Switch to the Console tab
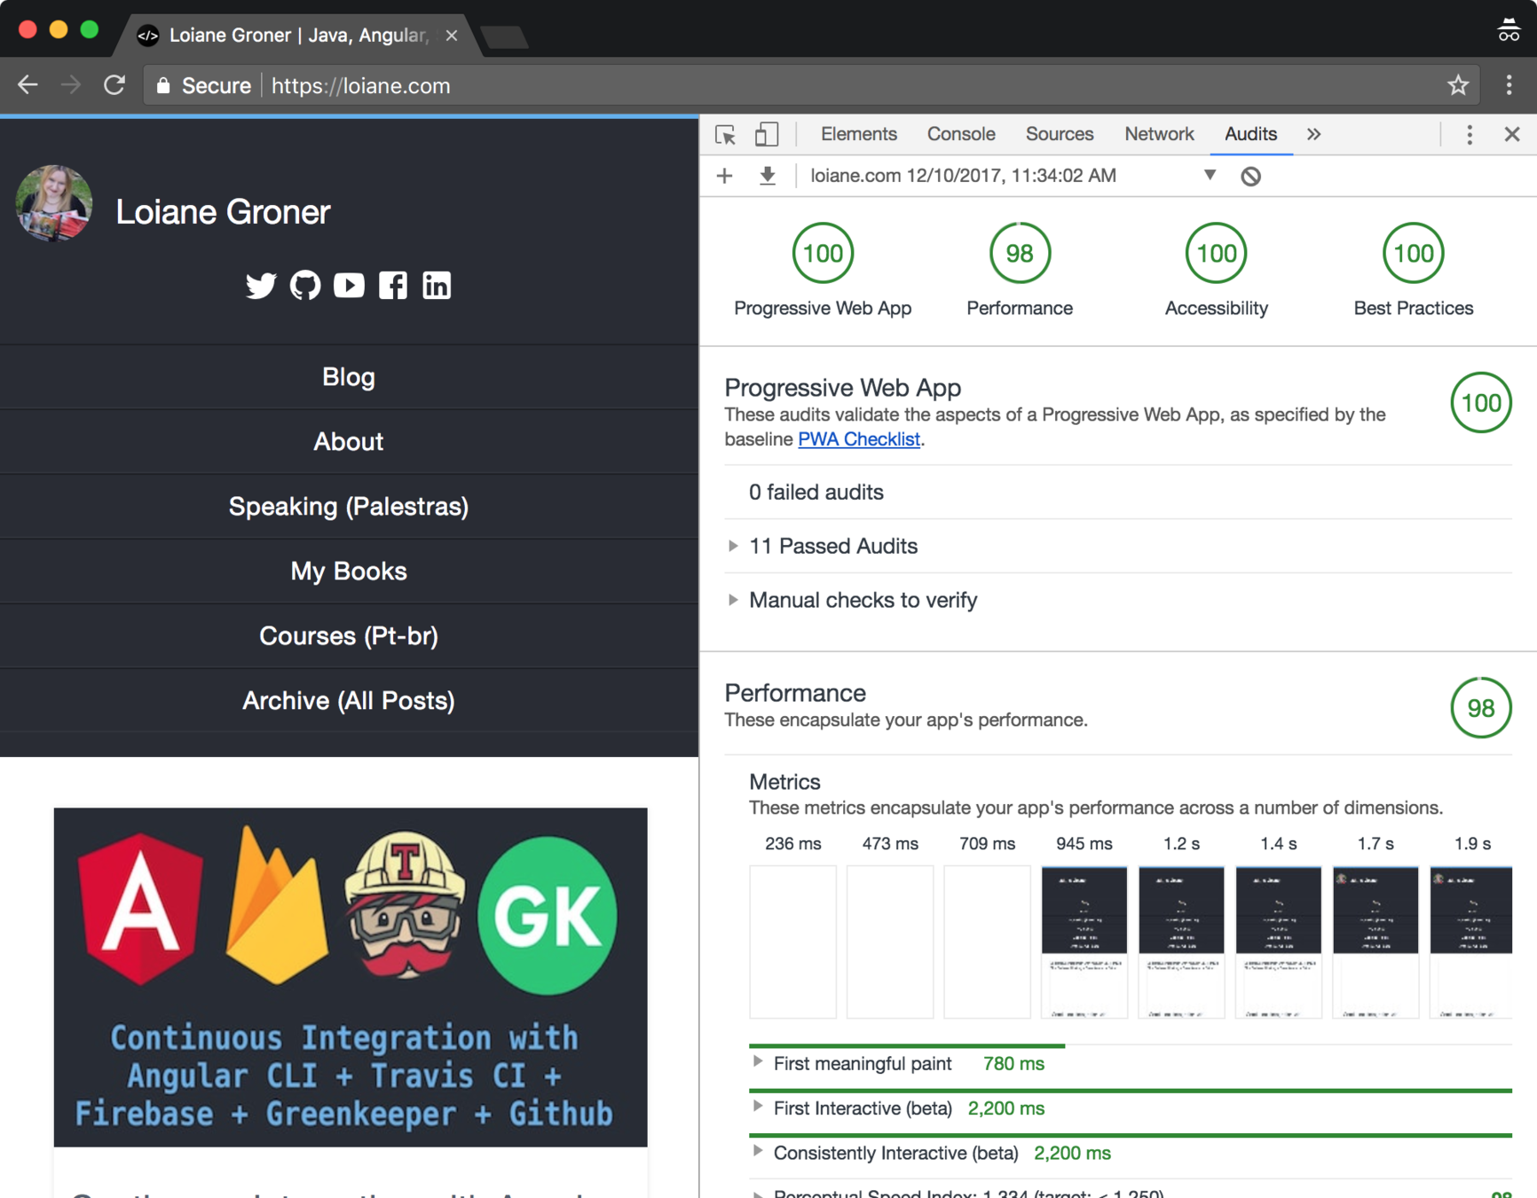The height and width of the screenshot is (1198, 1537). click(x=961, y=135)
